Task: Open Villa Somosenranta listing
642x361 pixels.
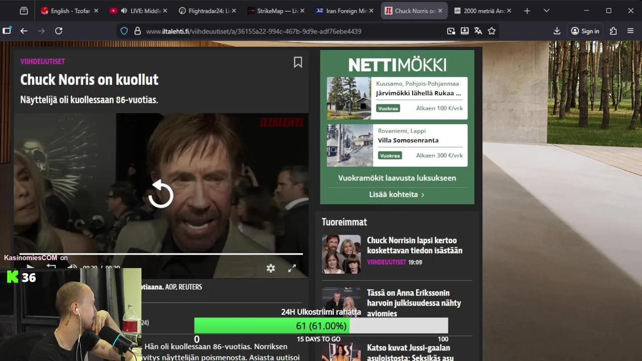Action: (x=408, y=140)
